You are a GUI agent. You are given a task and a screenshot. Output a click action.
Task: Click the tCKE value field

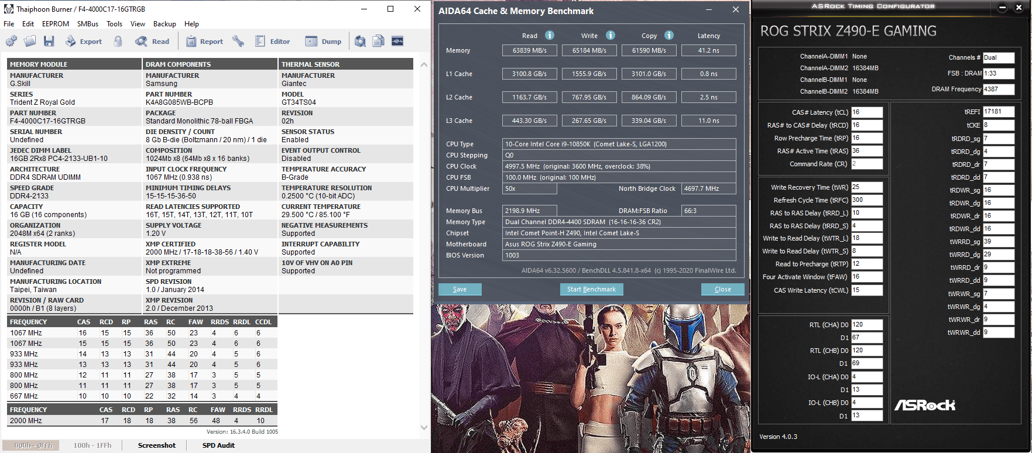tap(999, 125)
